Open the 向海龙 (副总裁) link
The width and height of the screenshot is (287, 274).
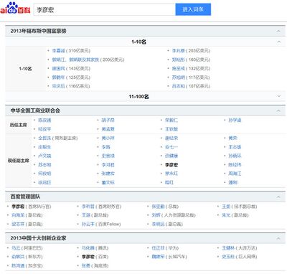click(18, 215)
